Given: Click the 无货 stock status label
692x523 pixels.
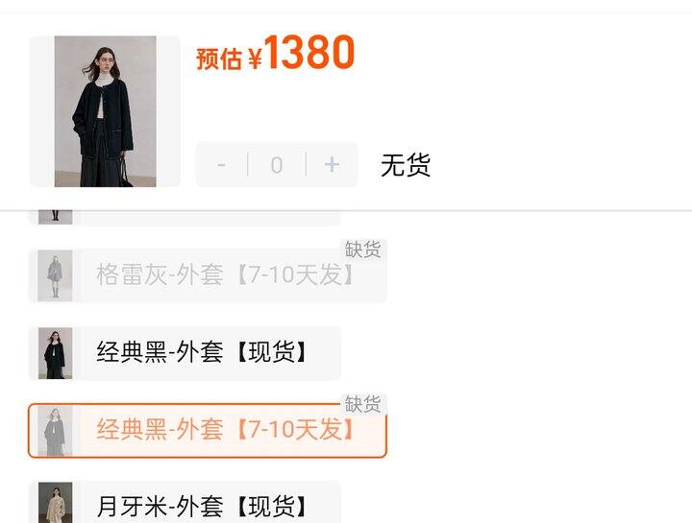Looking at the screenshot, I should [406, 165].
